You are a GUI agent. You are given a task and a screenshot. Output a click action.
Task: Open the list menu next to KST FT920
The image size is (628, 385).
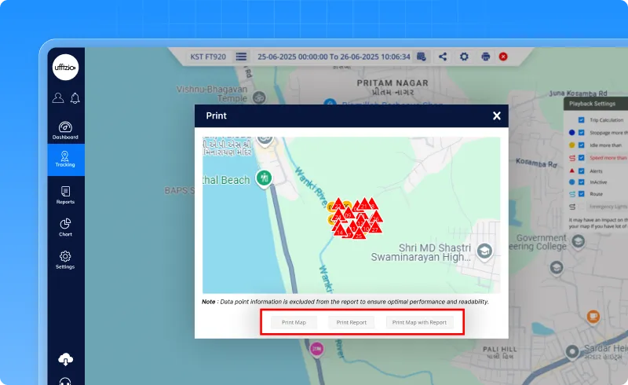241,57
